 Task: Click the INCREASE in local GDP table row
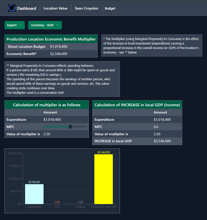[x=137, y=141]
